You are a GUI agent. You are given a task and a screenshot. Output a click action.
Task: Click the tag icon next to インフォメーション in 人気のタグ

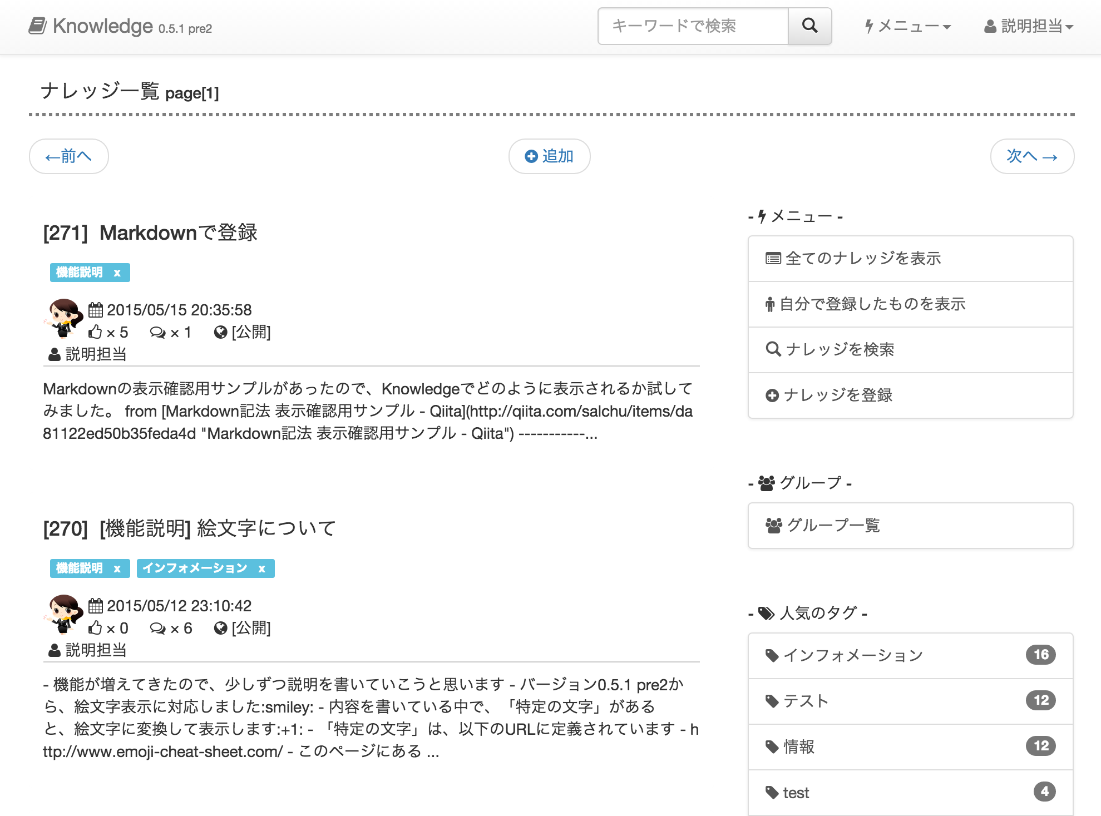772,655
